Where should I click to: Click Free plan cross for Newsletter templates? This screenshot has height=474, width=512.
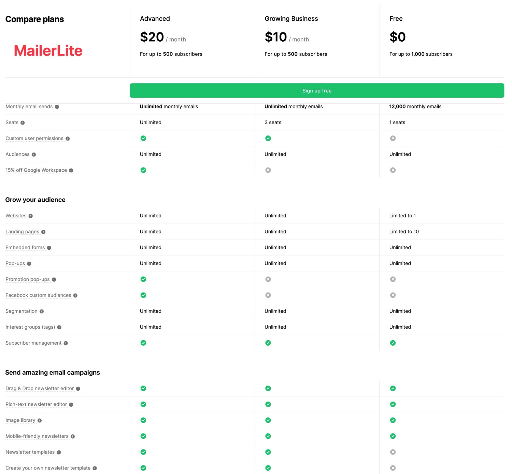coord(393,452)
